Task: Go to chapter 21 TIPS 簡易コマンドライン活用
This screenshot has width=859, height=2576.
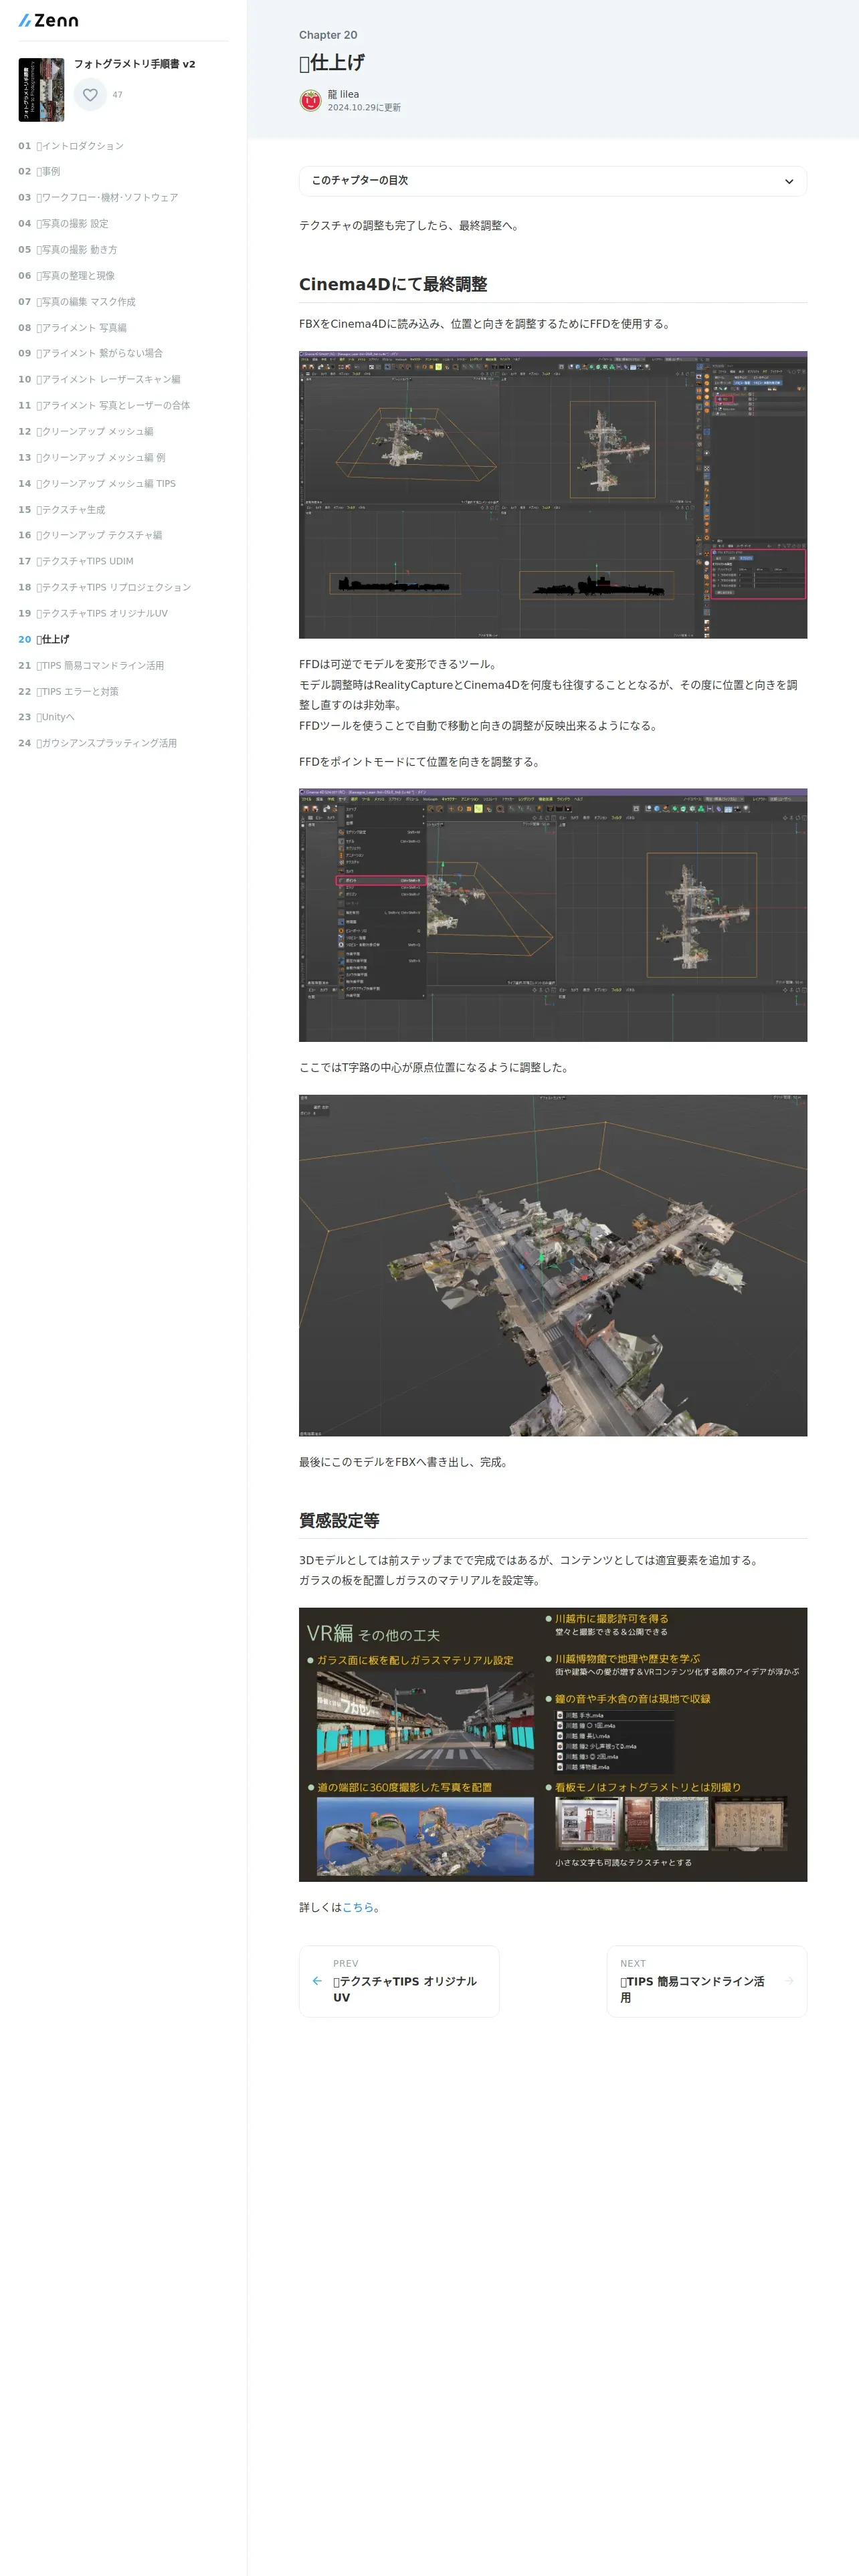Action: [91, 665]
